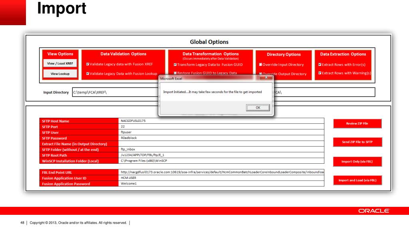Click the 'Data Extraction Options' header

point(343,54)
